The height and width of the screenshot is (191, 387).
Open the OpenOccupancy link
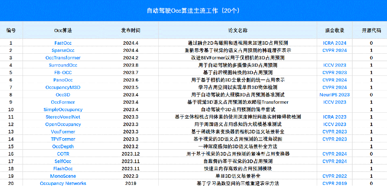tap(63, 124)
